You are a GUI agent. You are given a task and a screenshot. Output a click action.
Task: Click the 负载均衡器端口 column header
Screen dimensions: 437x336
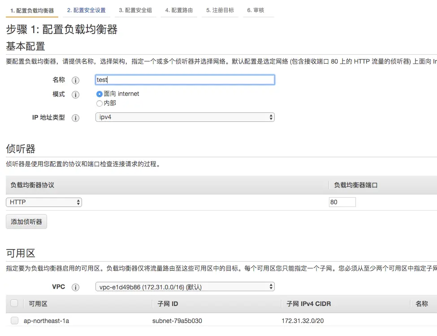(356, 185)
